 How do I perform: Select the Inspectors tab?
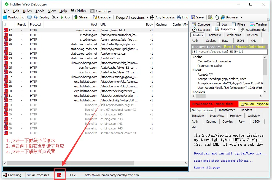coord(225,29)
